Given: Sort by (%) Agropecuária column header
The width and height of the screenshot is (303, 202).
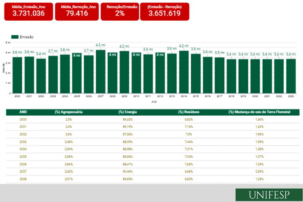Looking at the screenshot, I should (x=66, y=112).
